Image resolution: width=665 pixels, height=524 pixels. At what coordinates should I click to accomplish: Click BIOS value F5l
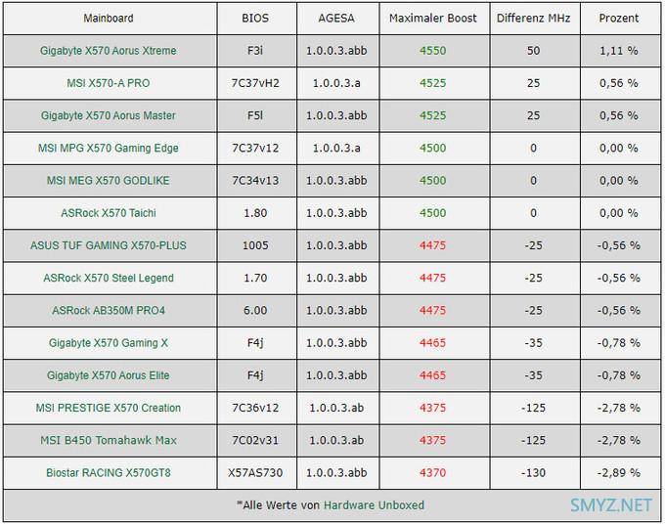tap(255, 115)
